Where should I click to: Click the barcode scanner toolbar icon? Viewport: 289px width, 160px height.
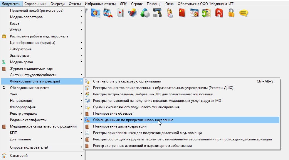[157, 13]
